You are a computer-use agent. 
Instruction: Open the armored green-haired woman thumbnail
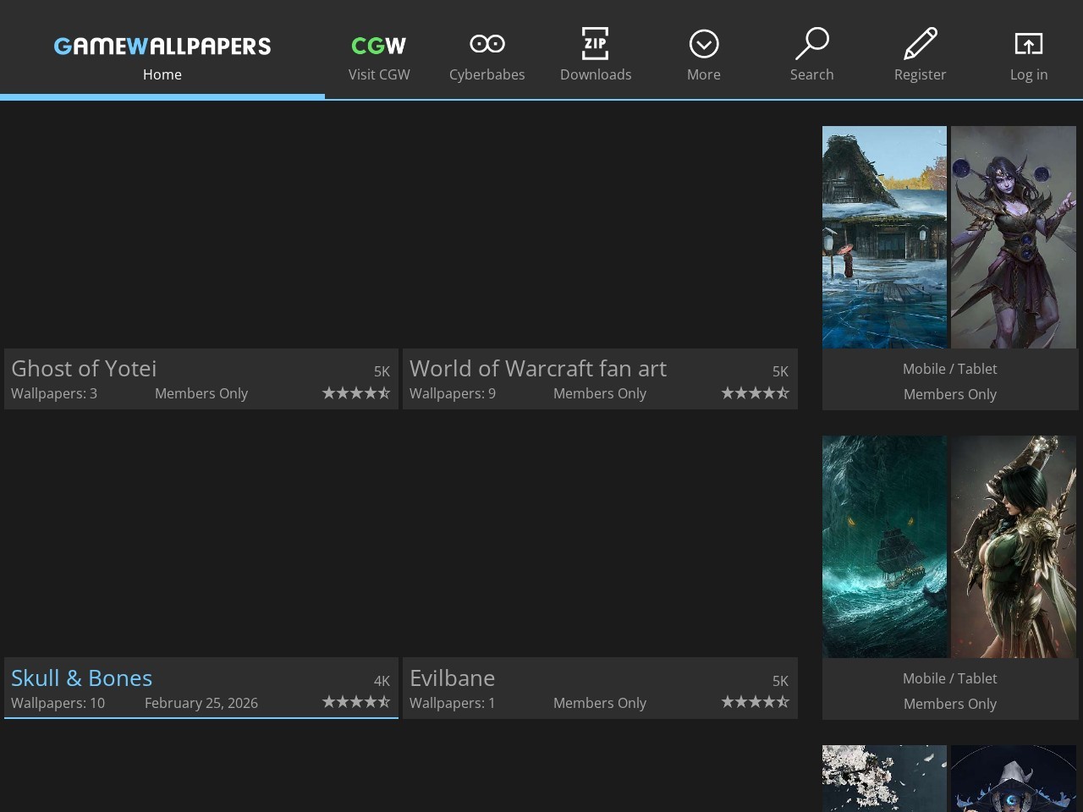tap(1014, 546)
